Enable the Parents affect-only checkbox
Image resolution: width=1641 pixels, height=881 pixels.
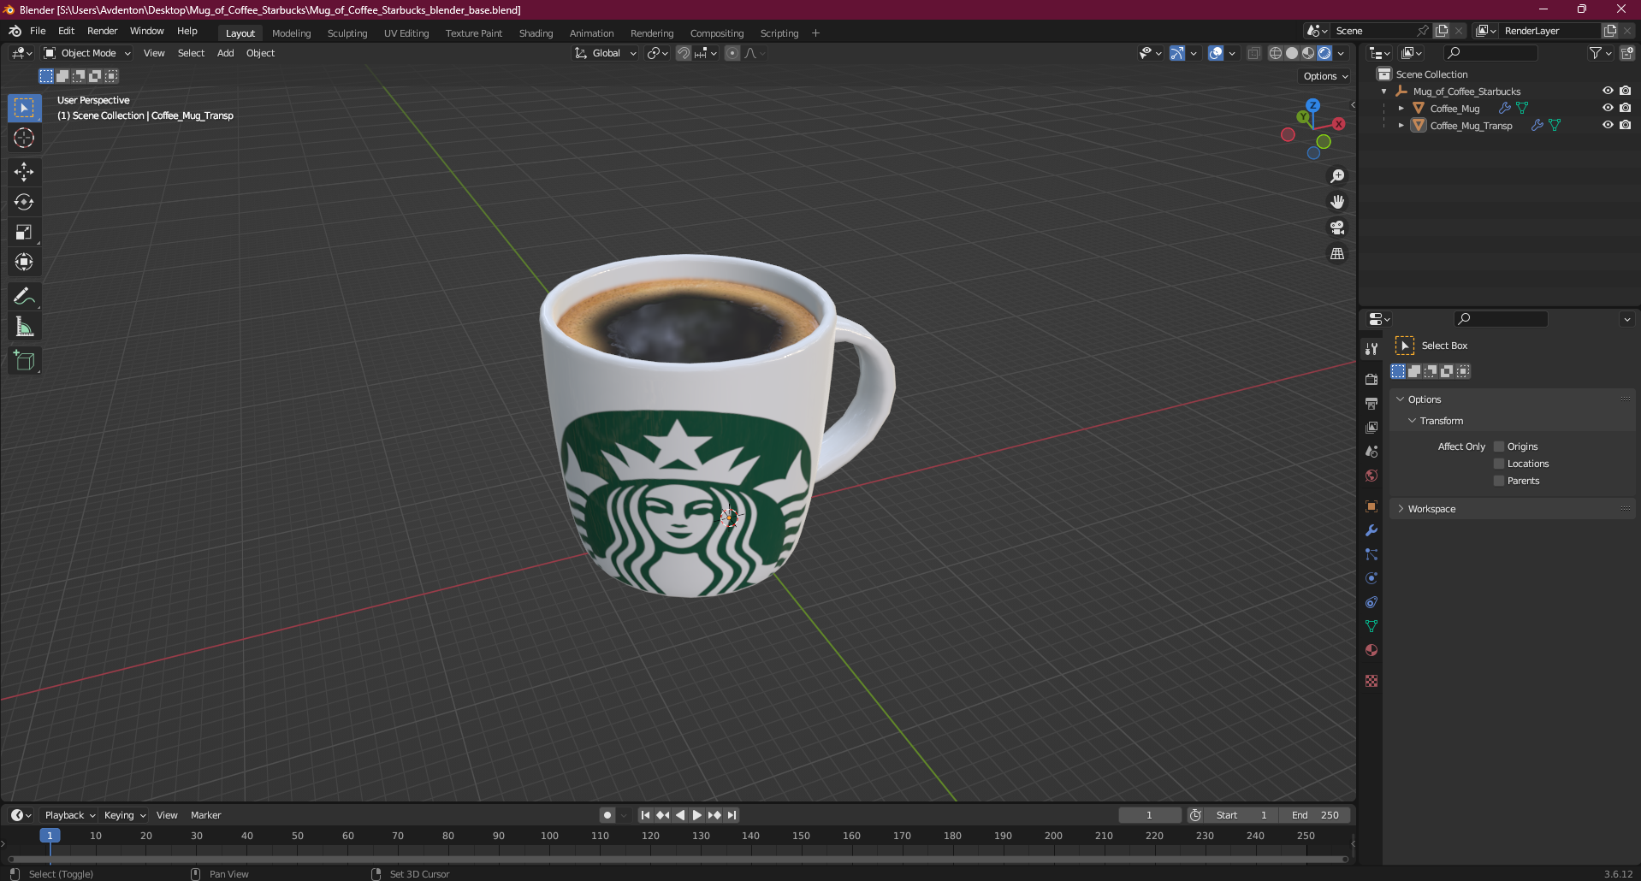(1499, 481)
